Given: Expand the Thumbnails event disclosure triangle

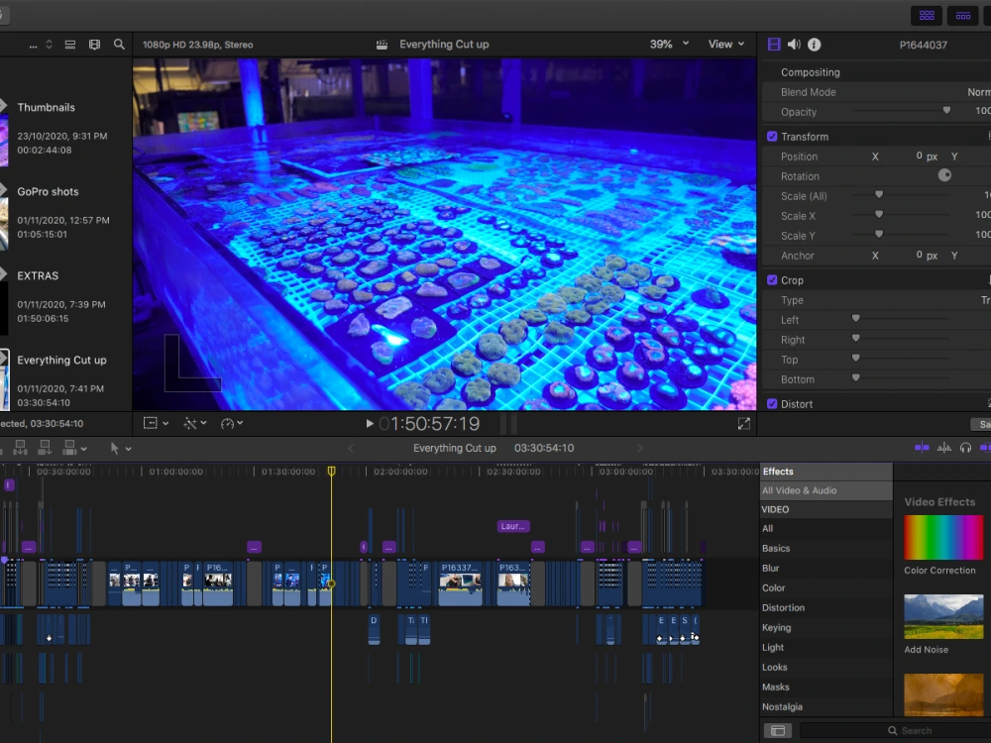Looking at the screenshot, I should [3, 106].
